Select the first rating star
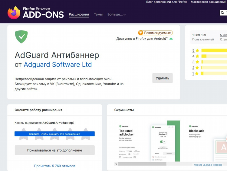The image size is (227, 171). 24,134
